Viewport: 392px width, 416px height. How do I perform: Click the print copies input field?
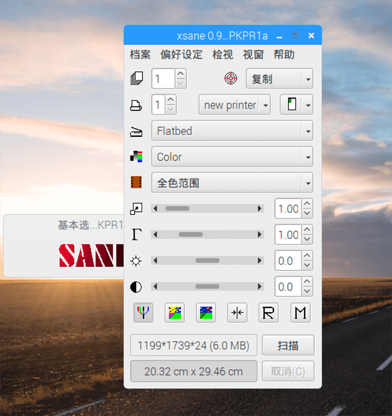click(x=159, y=105)
